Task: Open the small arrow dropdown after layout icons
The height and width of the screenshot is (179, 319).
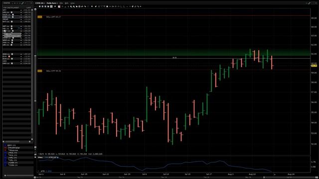Action: click(x=55, y=6)
